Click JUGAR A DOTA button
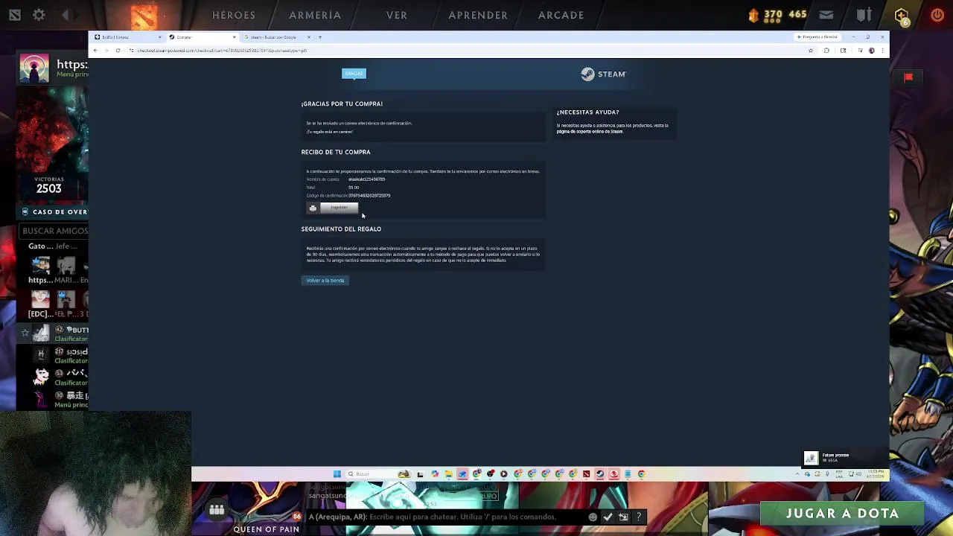The width and height of the screenshot is (953, 536). (x=842, y=514)
